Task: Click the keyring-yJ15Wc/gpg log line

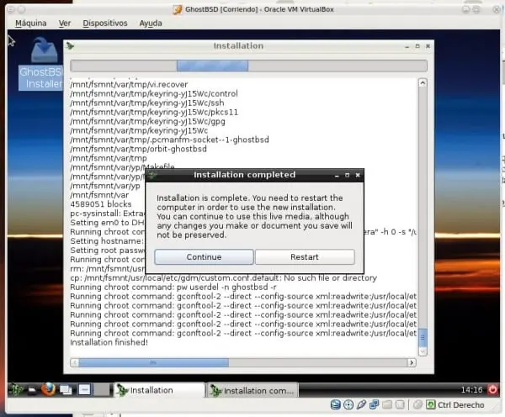Action: tap(147, 122)
